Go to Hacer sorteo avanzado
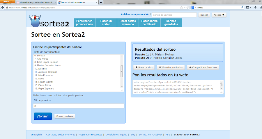Viewport: 262px width, 139px height. click(x=128, y=22)
